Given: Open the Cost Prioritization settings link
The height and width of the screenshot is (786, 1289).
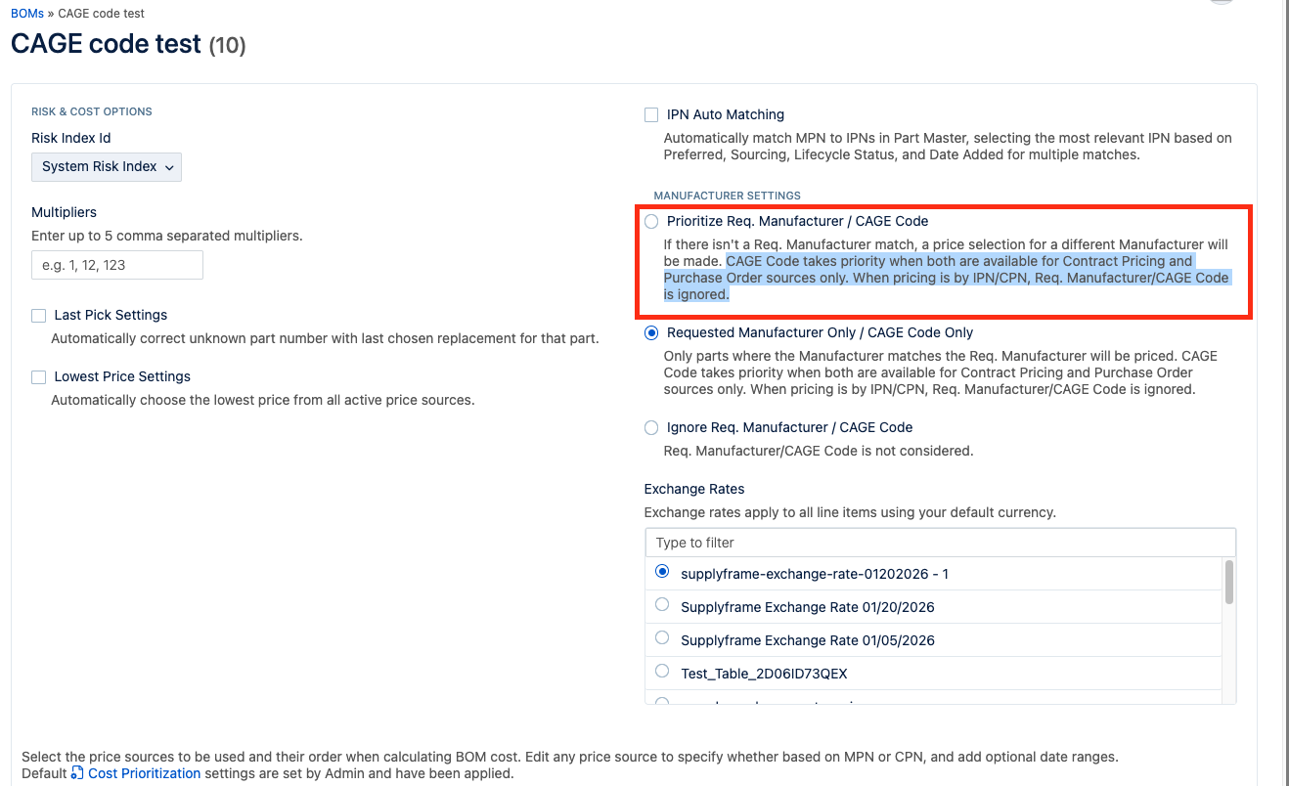Looking at the screenshot, I should 144,773.
